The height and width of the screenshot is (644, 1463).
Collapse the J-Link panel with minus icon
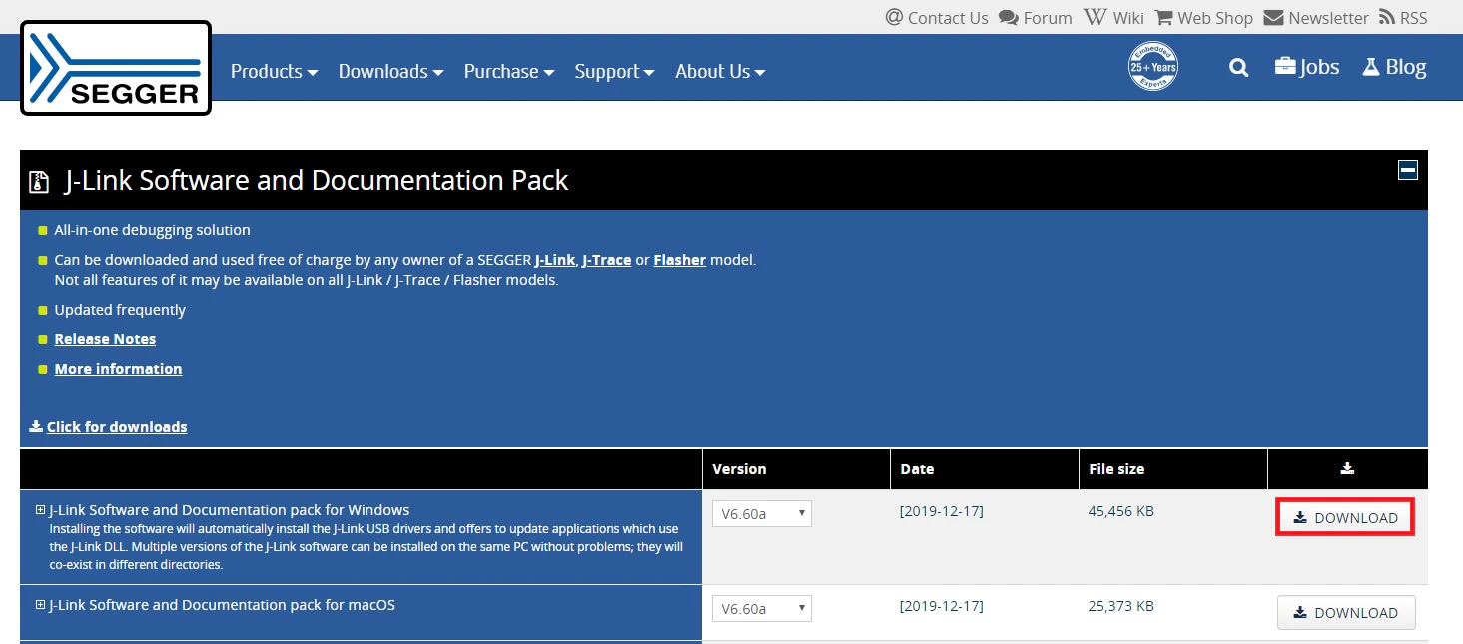pos(1408,170)
